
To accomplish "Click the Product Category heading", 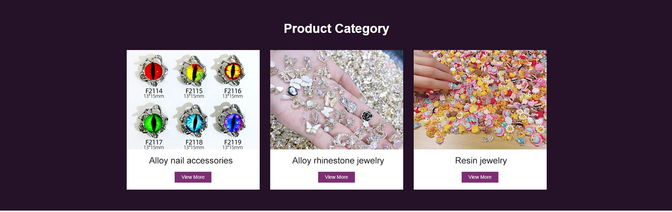I will pyautogui.click(x=336, y=29).
